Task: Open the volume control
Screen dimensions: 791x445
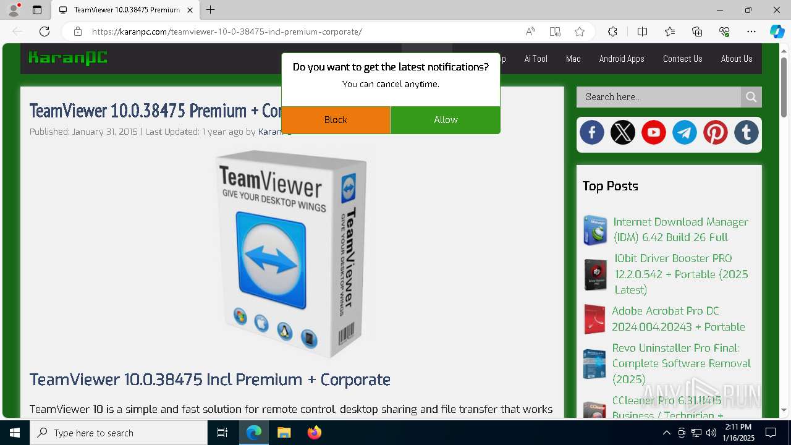Action: pyautogui.click(x=711, y=433)
